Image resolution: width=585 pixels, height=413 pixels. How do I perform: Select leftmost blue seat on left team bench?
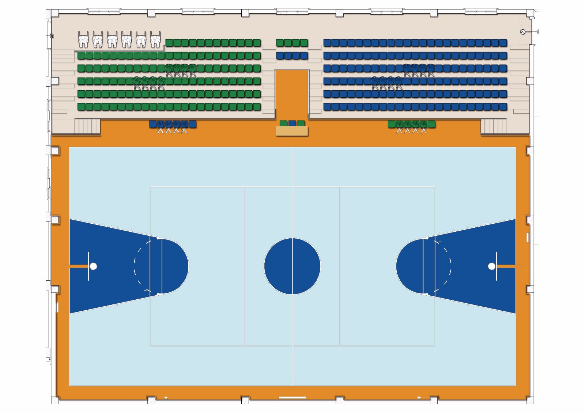coord(153,124)
